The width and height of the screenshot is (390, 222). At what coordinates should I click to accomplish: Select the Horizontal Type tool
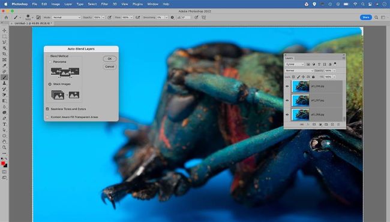coord(4,124)
